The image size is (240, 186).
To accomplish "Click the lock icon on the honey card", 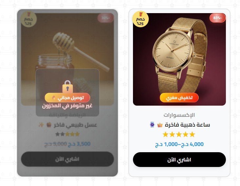I will tap(68, 87).
